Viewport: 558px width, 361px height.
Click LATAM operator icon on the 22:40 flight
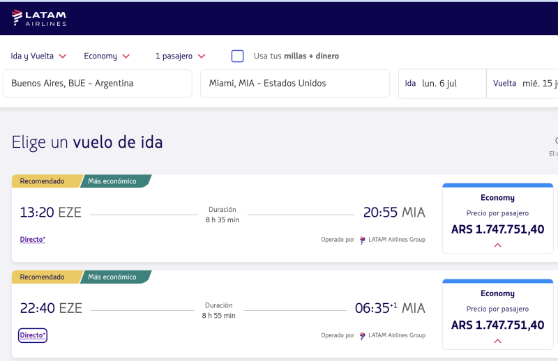[x=363, y=335]
